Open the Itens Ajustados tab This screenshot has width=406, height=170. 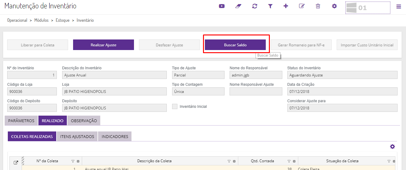77,136
